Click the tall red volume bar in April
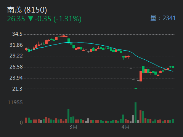 [x=140, y=117]
